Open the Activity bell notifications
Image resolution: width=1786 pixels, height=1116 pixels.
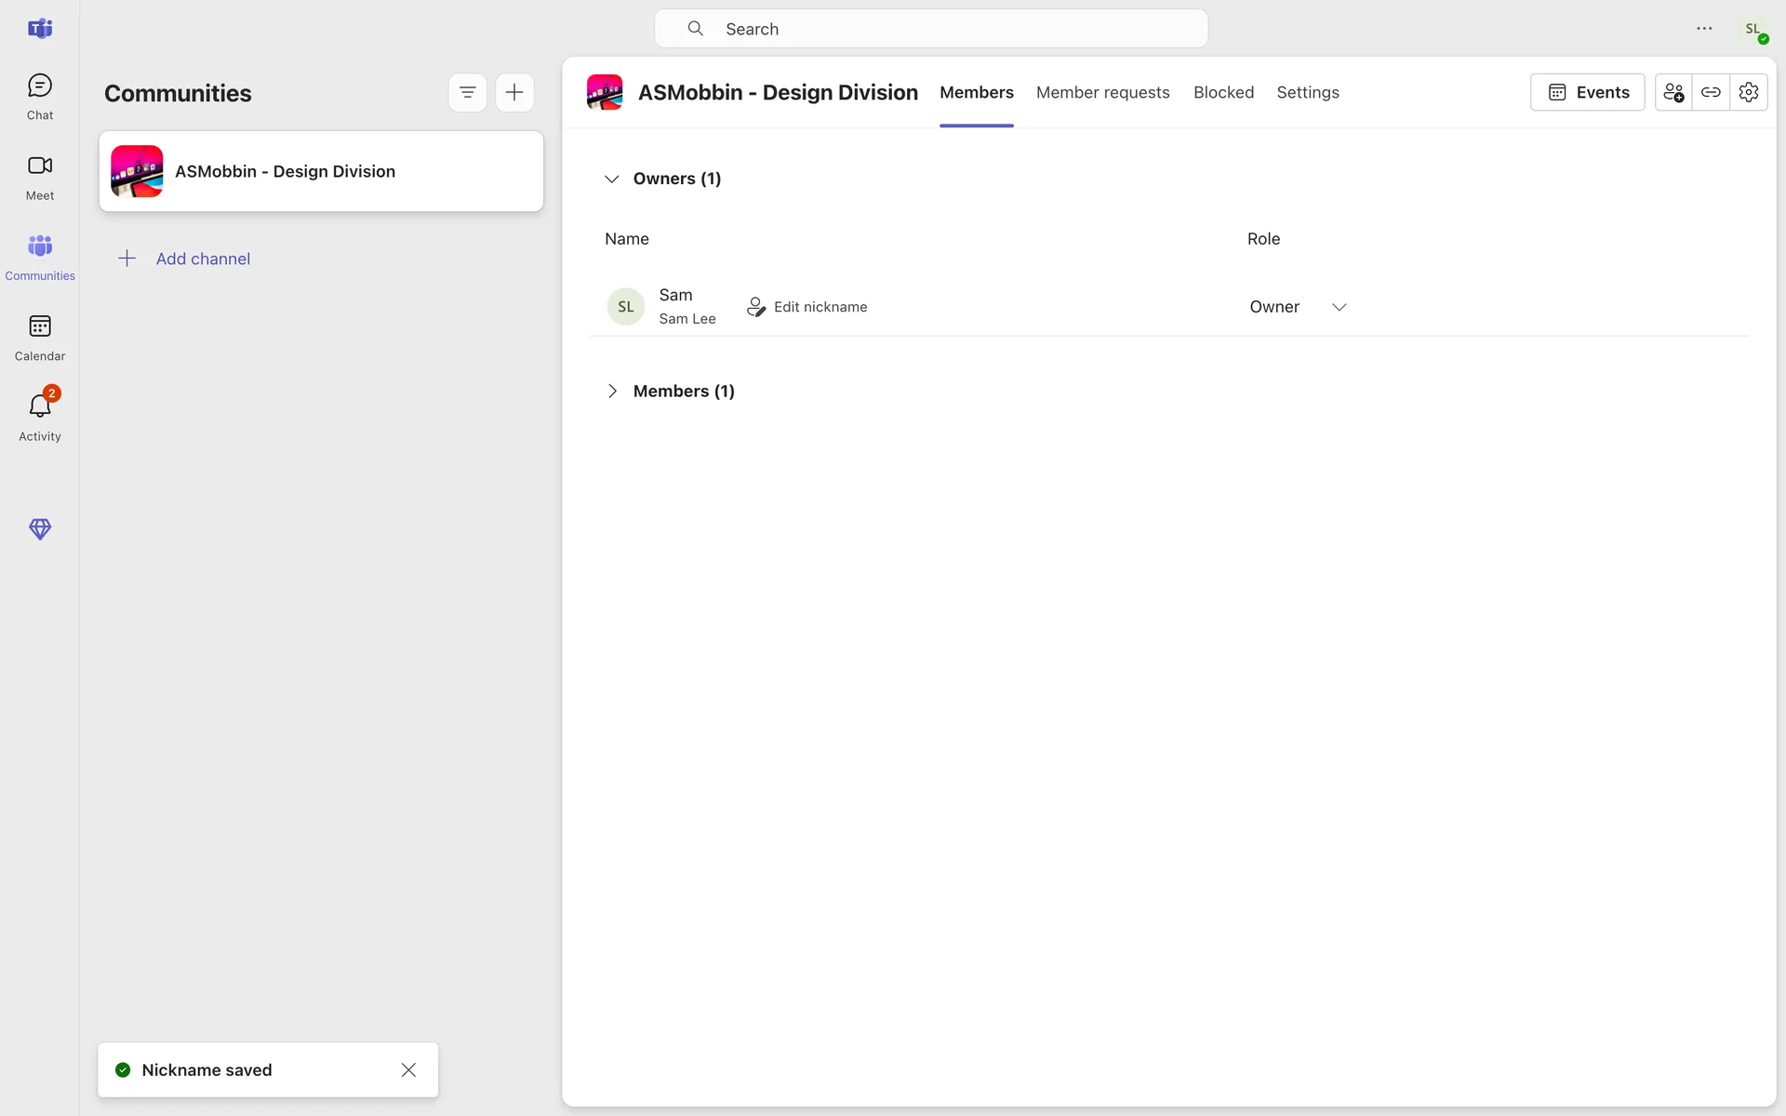39,417
